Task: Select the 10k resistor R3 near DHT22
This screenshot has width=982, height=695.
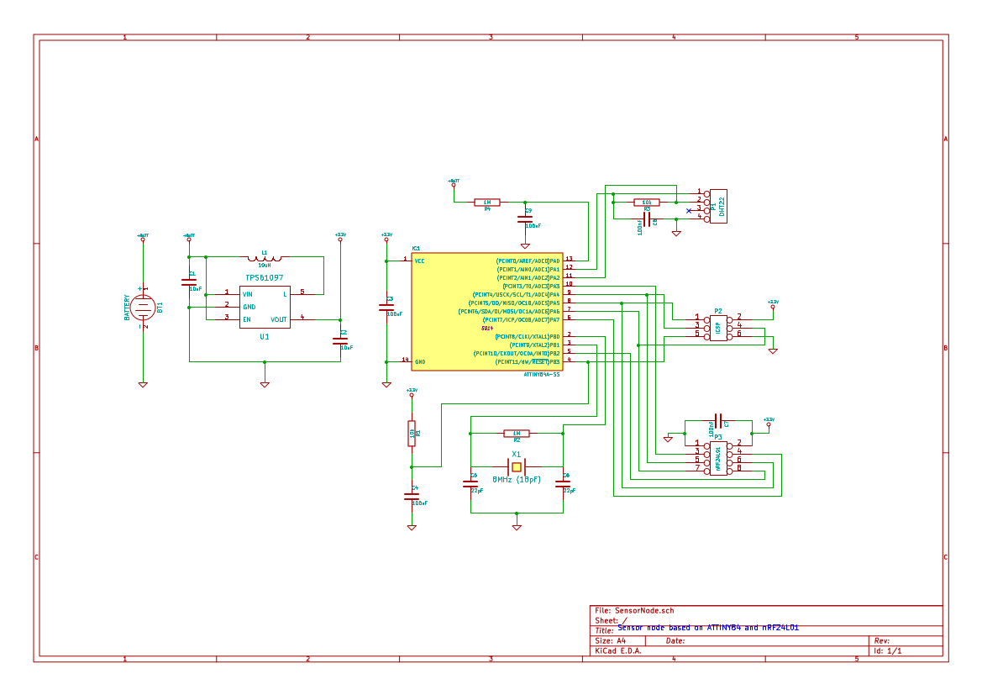Action: (x=646, y=203)
